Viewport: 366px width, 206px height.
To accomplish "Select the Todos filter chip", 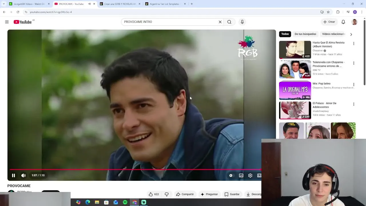I will pos(285,34).
